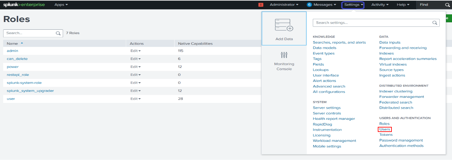The width and height of the screenshot is (452, 160).
Task: Open Mobile settings
Action: [327, 146]
